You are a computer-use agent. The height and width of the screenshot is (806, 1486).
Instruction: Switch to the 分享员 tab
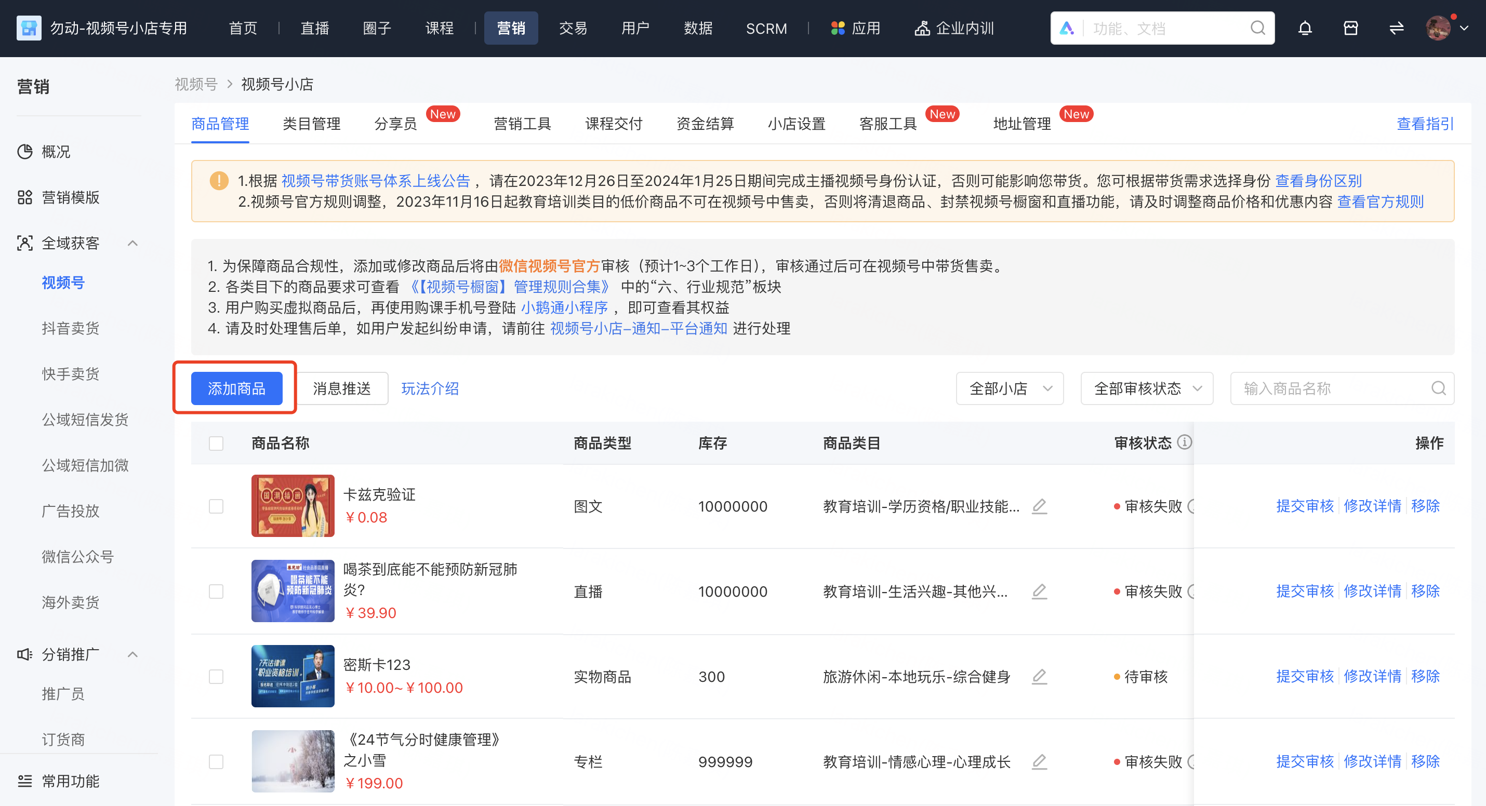395,124
